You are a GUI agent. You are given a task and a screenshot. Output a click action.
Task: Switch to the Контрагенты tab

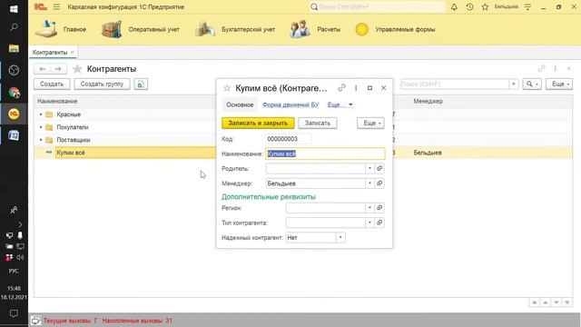(x=50, y=53)
